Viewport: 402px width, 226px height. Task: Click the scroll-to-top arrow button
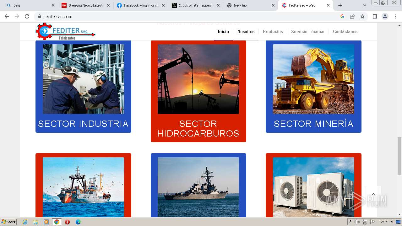pos(373,194)
